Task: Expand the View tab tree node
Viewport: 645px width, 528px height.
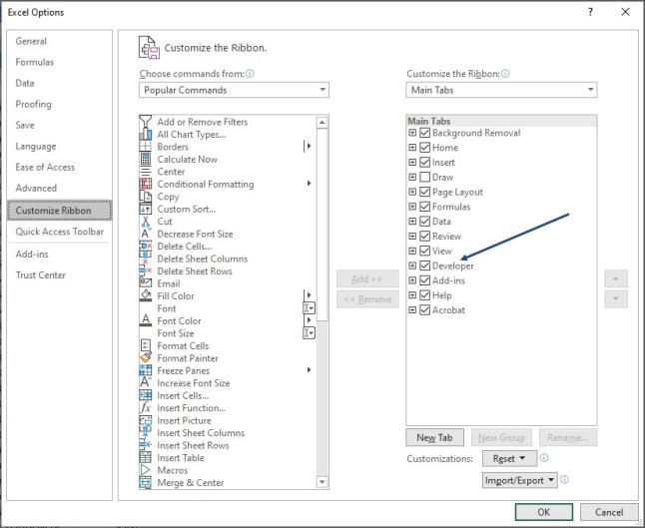Action: click(x=412, y=251)
